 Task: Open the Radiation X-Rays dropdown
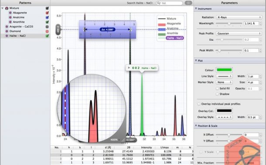pyautogui.click(x=239, y=17)
